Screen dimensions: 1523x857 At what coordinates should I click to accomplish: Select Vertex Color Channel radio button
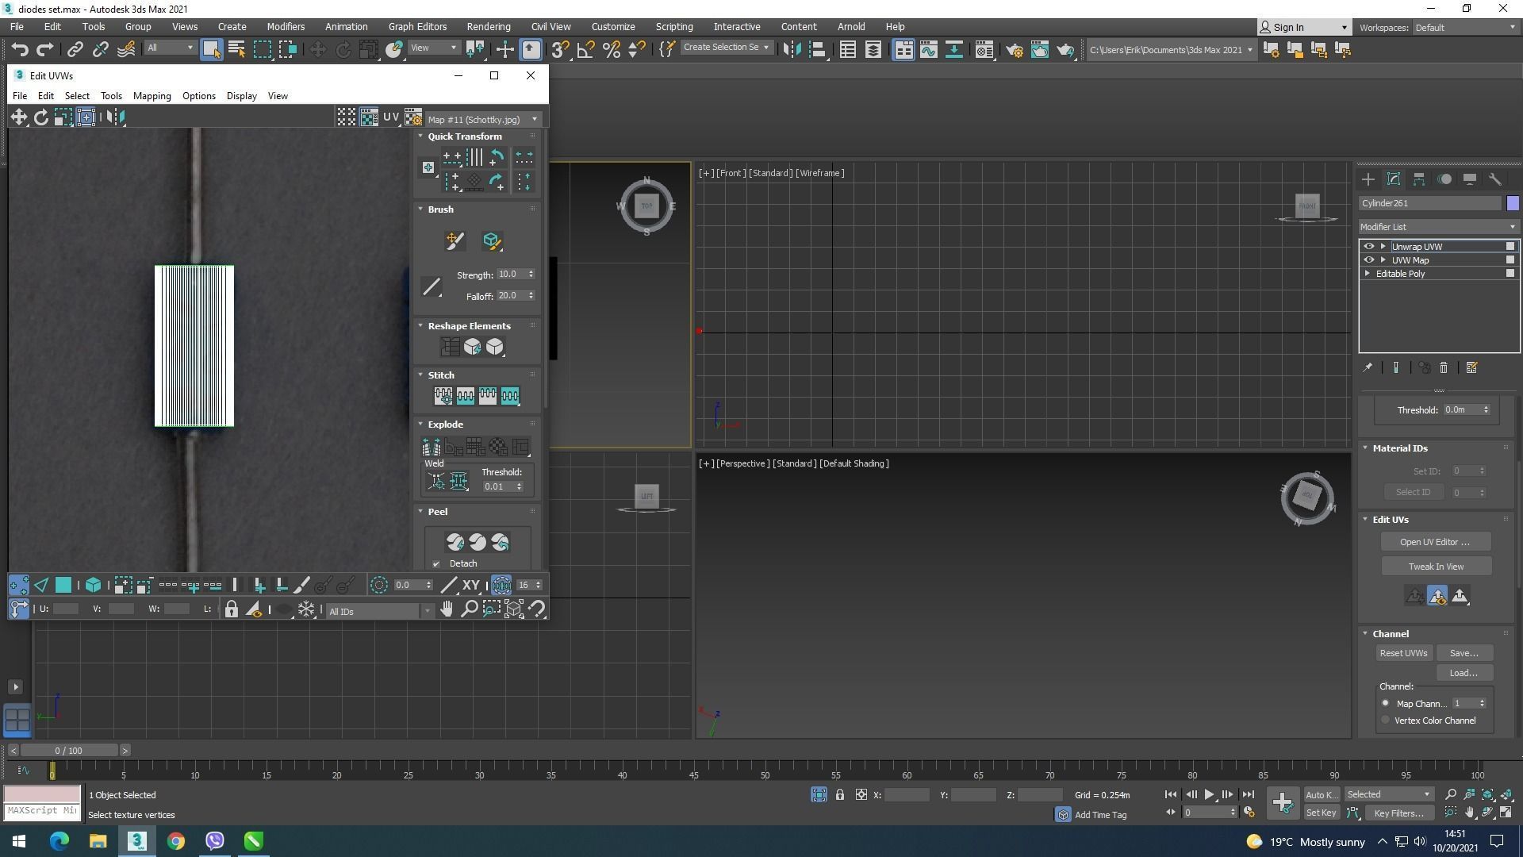tap(1386, 721)
